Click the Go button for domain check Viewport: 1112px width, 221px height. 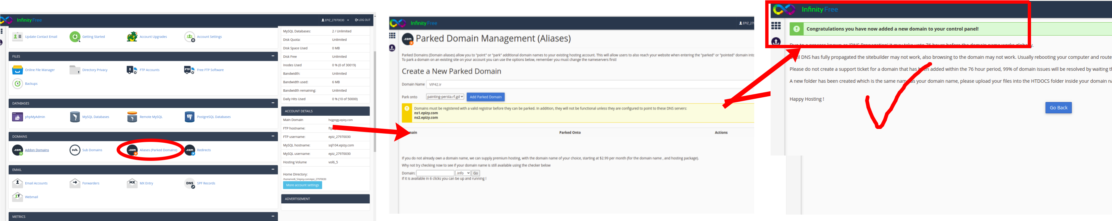[x=475, y=173]
